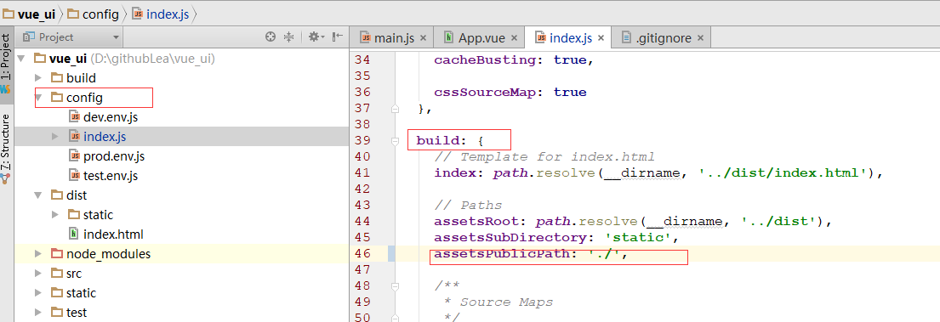
Task: Close the index.js tab
Action: point(601,38)
